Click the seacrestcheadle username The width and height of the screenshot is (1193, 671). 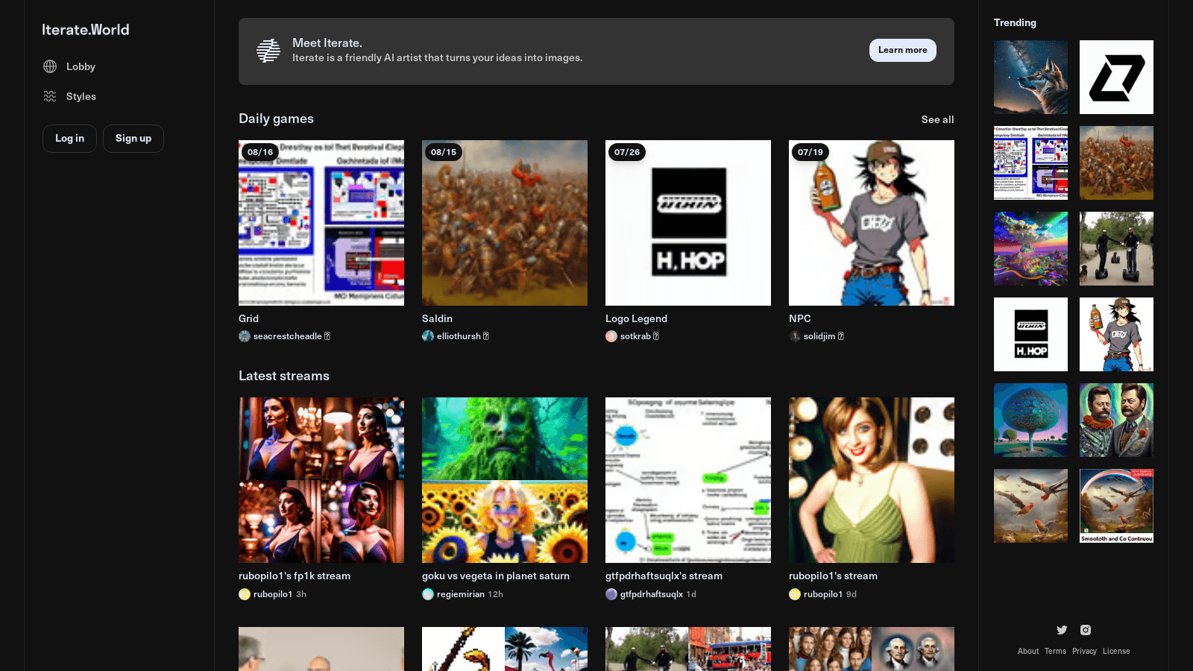[287, 336]
